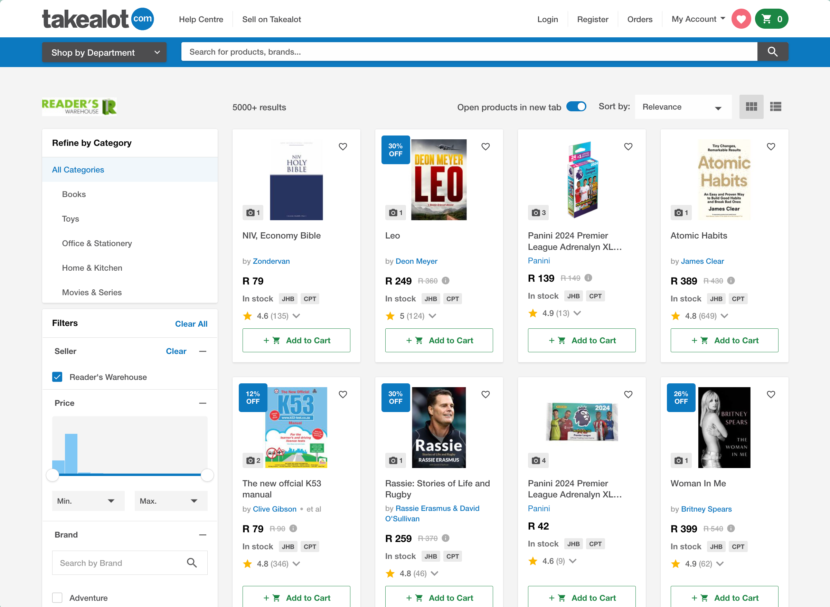Click the right price range slider handle
The width and height of the screenshot is (830, 607).
pyautogui.click(x=207, y=475)
